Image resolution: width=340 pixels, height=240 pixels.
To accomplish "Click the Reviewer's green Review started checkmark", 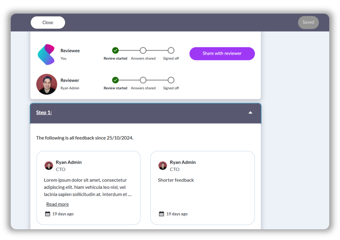I will click(116, 80).
